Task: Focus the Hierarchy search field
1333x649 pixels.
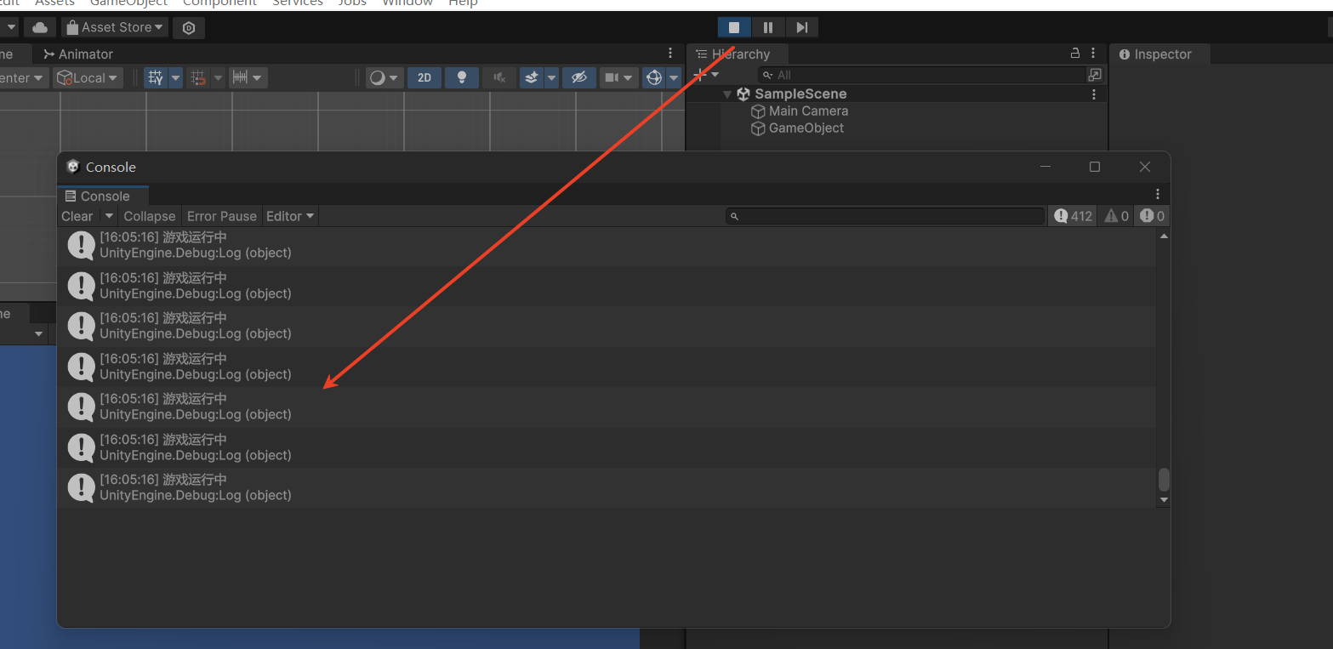Action: tap(921, 75)
